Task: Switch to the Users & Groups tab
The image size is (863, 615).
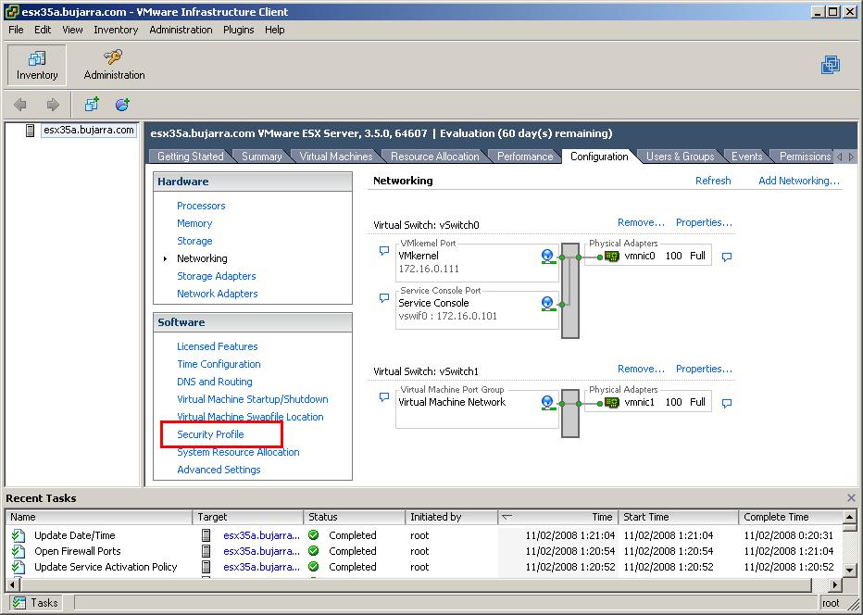Action: [680, 157]
